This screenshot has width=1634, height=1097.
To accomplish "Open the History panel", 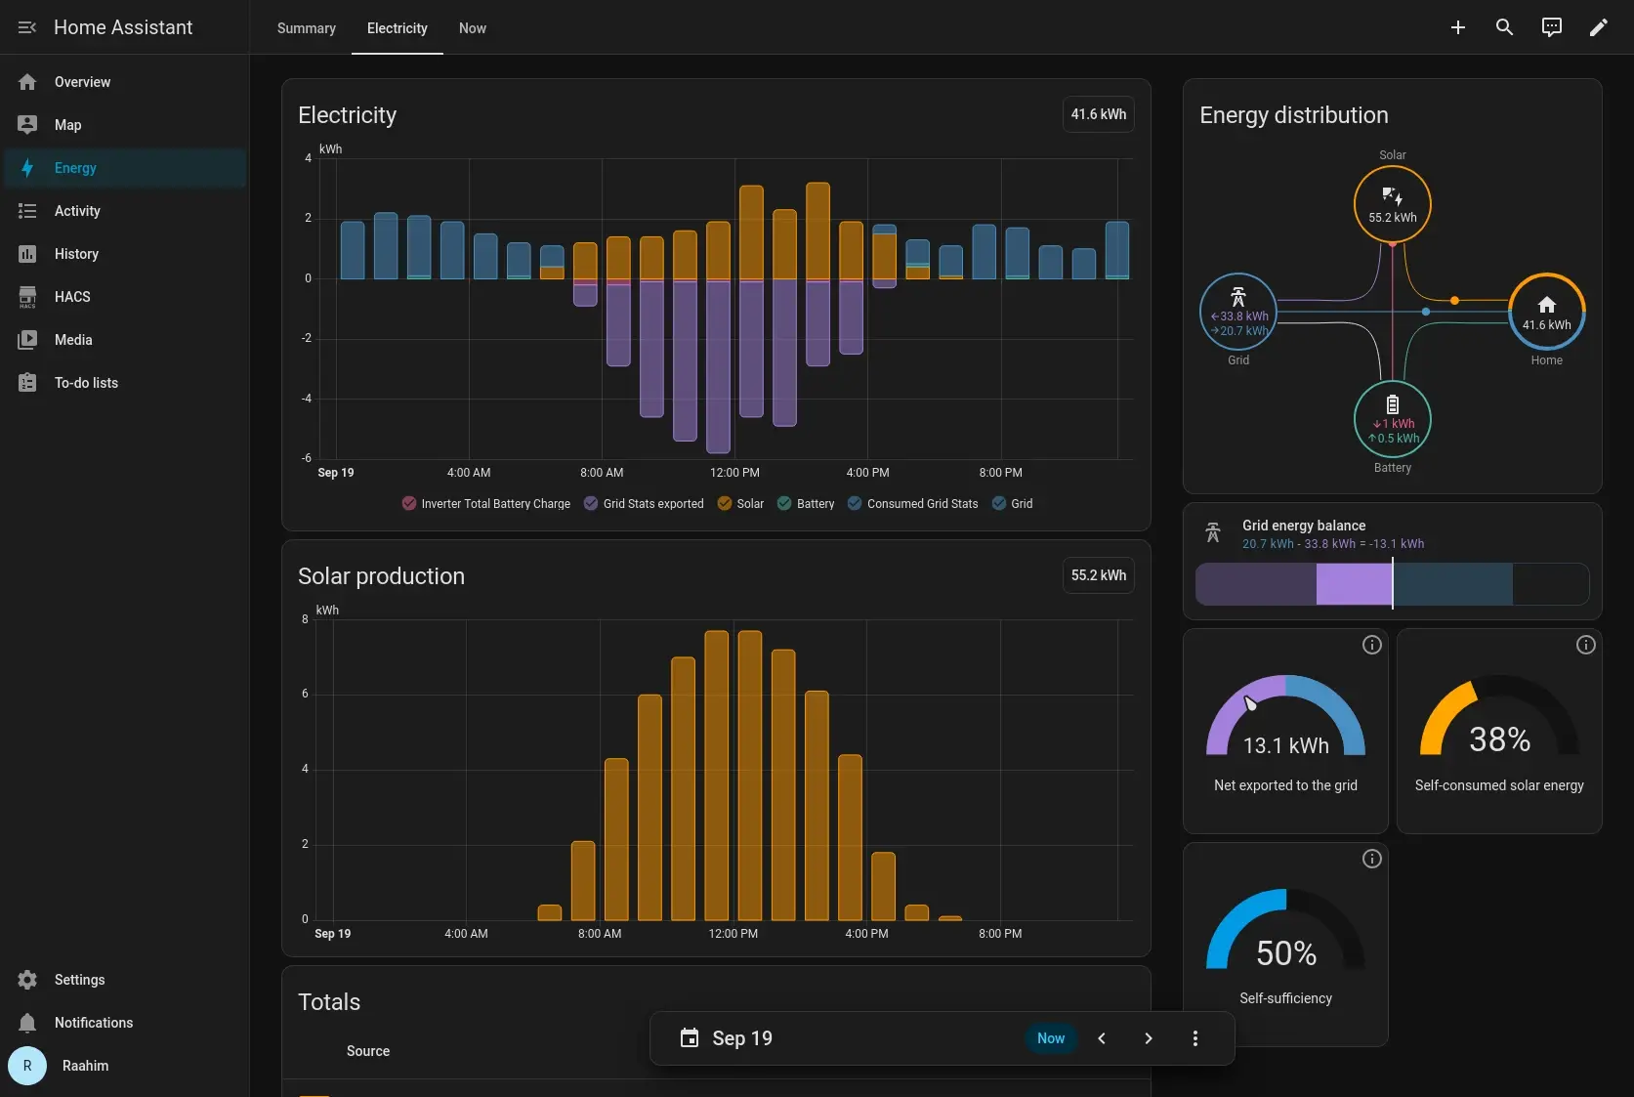I will 125,254.
